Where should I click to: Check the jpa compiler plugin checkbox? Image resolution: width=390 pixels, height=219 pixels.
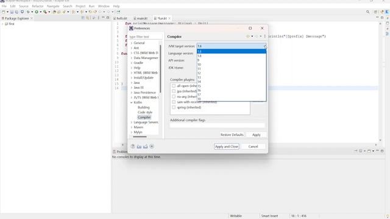pyautogui.click(x=174, y=91)
